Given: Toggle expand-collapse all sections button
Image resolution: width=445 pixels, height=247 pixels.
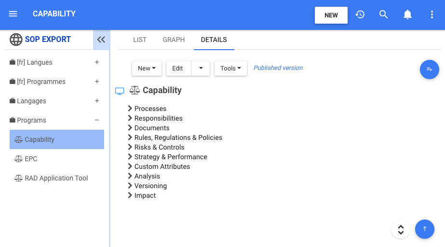Looking at the screenshot, I should pos(400,230).
